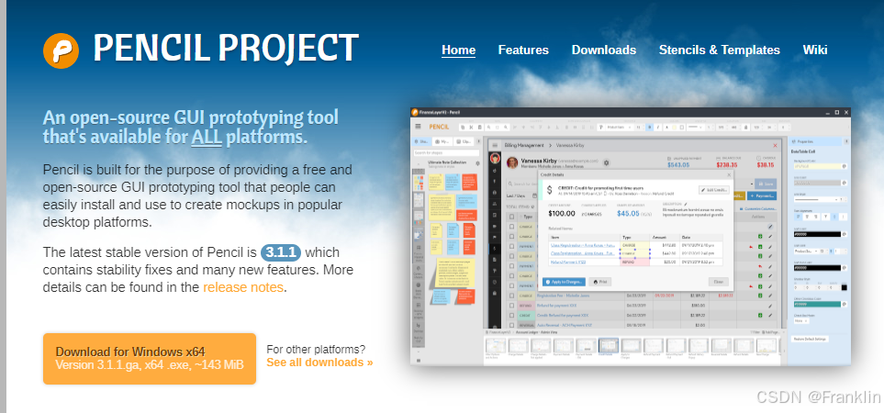Open the None dropdown at Properties panel bottom
Image resolution: width=884 pixels, height=413 pixels.
tap(801, 321)
